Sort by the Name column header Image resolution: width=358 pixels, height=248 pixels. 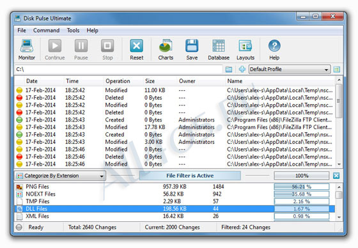coord(280,81)
